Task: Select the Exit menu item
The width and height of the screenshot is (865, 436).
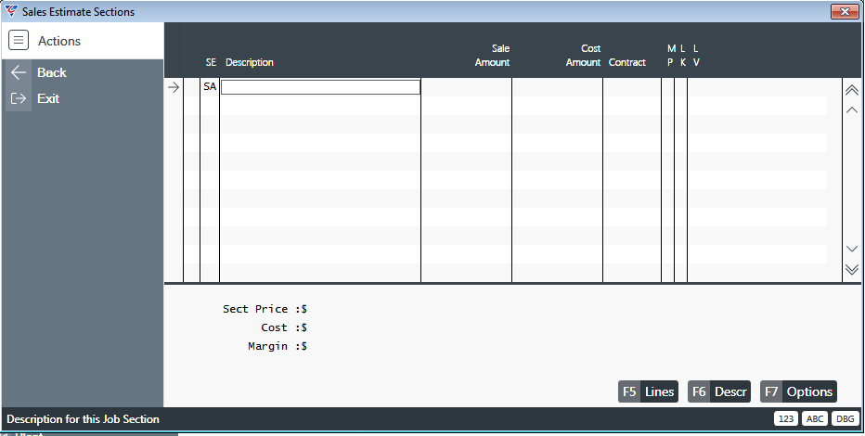Action: click(x=48, y=98)
